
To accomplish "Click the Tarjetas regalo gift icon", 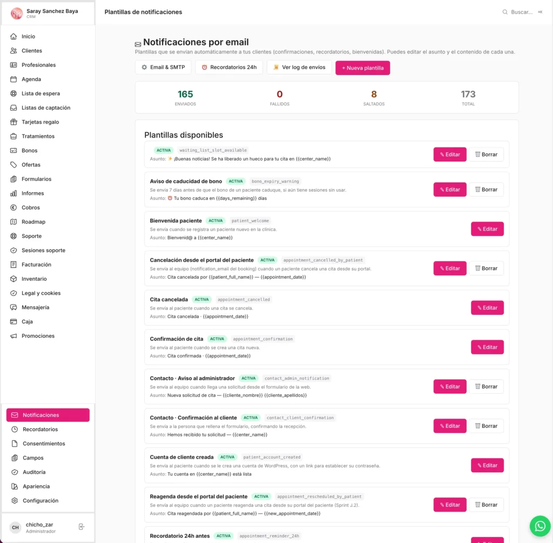I will (14, 122).
